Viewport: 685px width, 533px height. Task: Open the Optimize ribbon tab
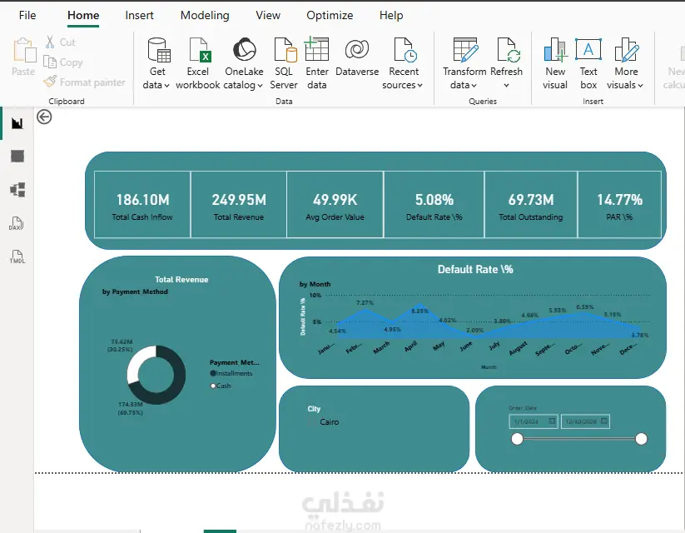tap(330, 15)
